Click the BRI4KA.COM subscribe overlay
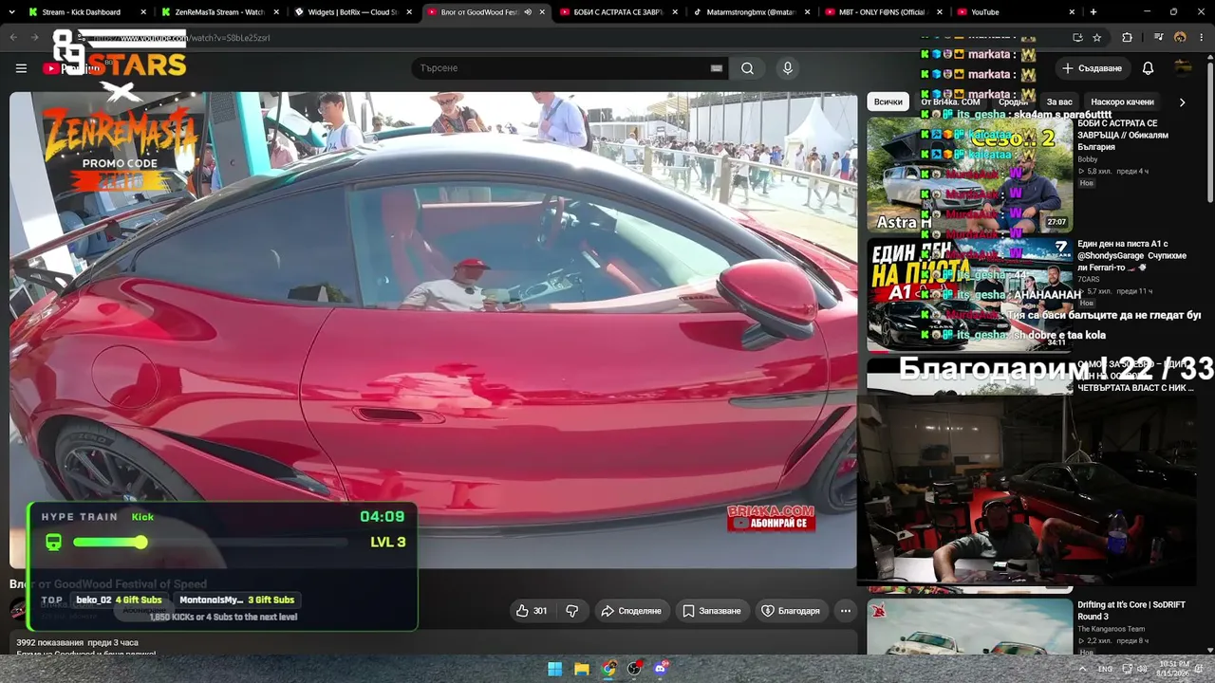1215x683 pixels. (x=771, y=518)
